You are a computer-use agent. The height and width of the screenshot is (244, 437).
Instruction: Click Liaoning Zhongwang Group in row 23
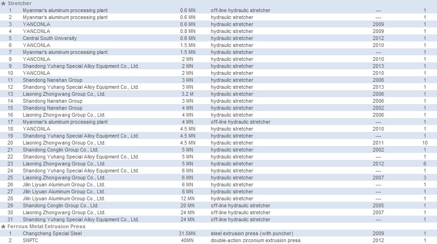[x=64, y=164]
